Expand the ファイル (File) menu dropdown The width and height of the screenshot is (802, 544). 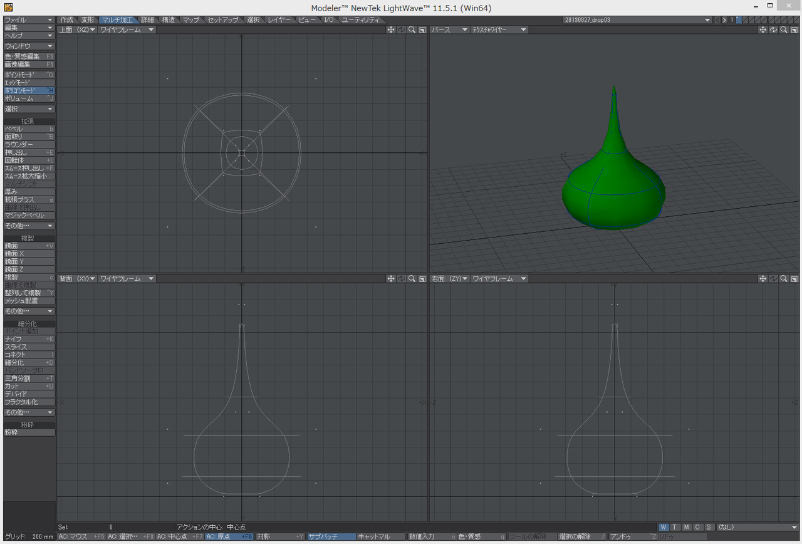[29, 20]
